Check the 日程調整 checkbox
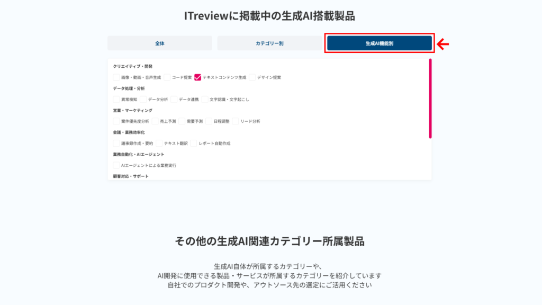Viewport: 542px width, 305px height. coord(209,121)
